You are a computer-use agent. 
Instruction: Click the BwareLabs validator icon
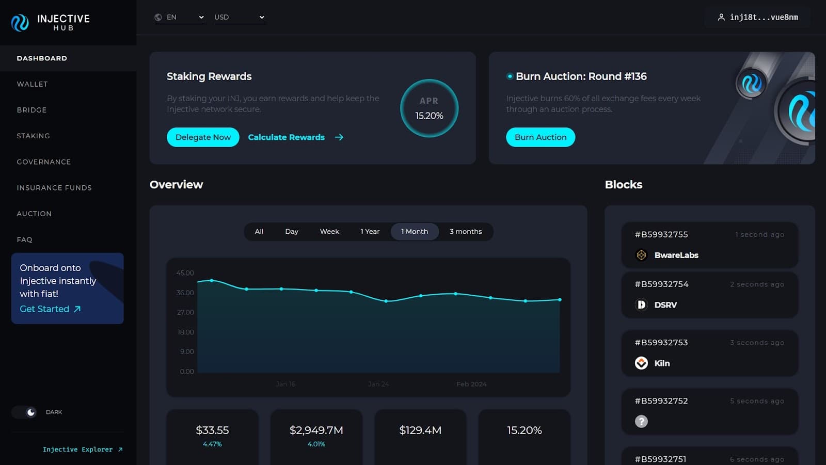(x=641, y=255)
